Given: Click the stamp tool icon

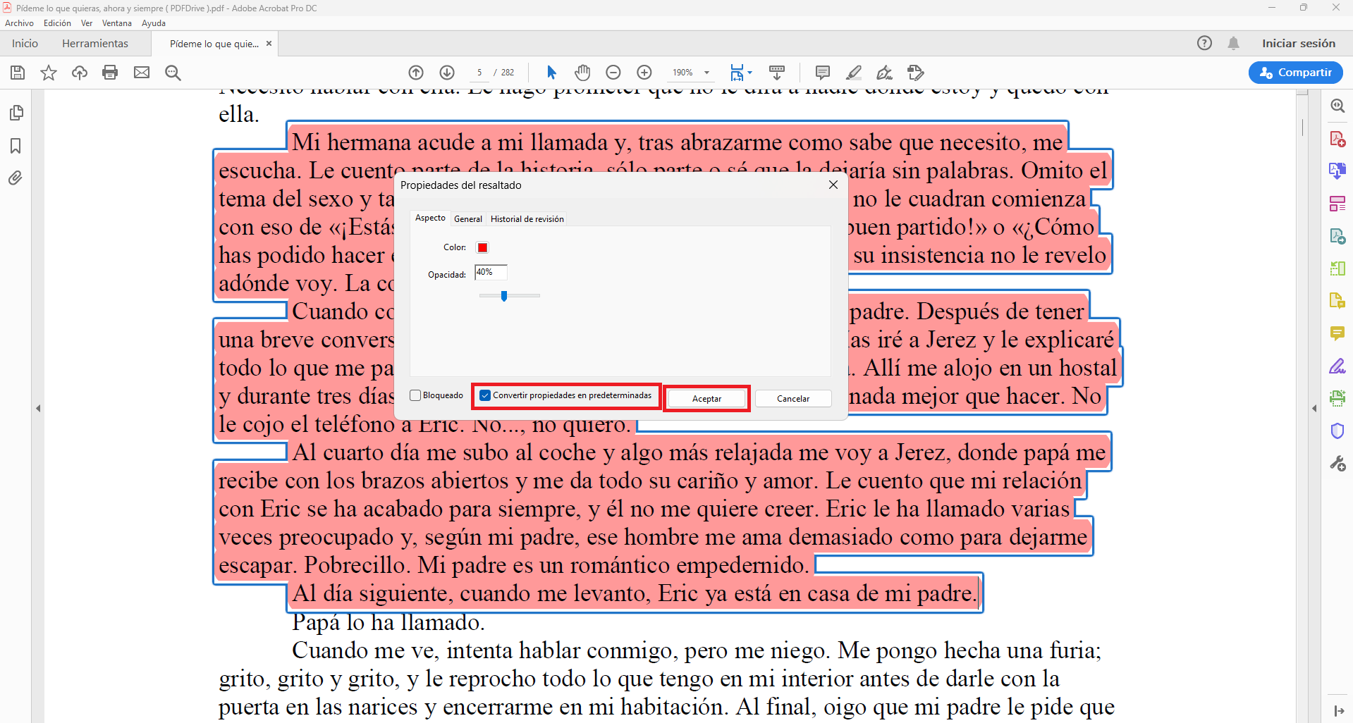Looking at the screenshot, I should [x=915, y=73].
